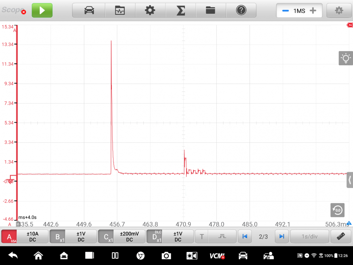
Task: Tap the Android home button
Action: click(x=38, y=255)
